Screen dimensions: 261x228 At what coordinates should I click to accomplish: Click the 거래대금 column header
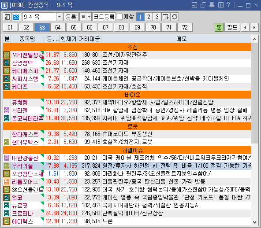(89, 39)
